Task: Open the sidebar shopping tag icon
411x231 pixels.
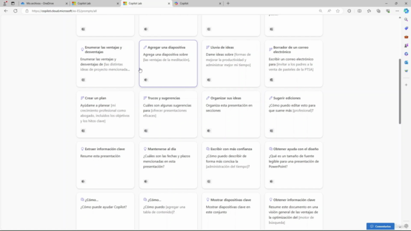Action: [406, 28]
